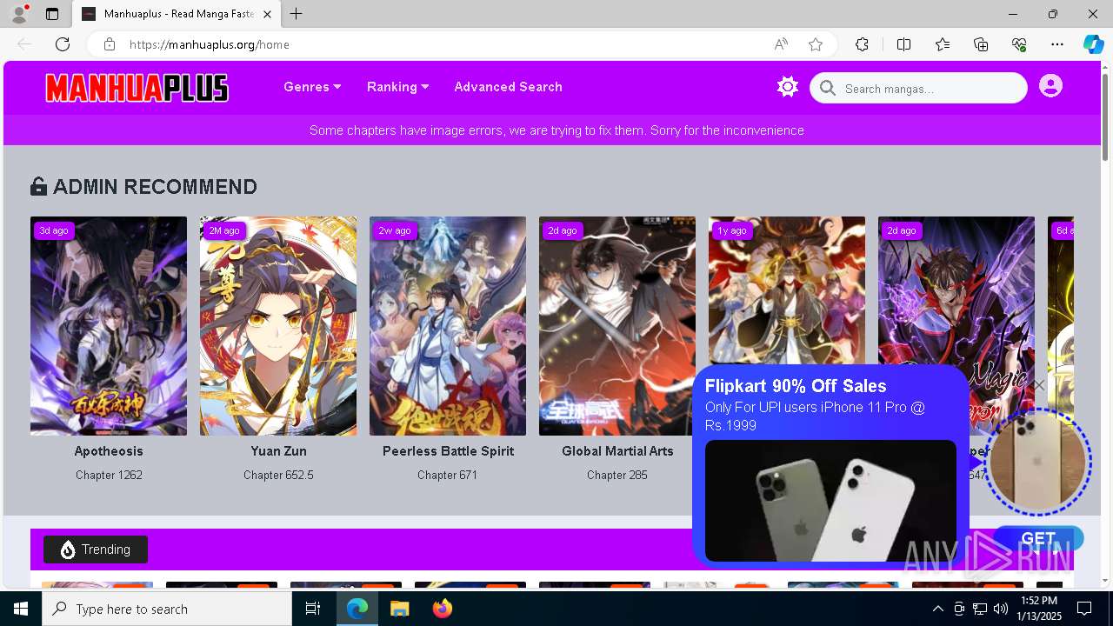Viewport: 1113px width, 626px height.
Task: Open Browser essentials heart icon
Action: pos(1019,44)
